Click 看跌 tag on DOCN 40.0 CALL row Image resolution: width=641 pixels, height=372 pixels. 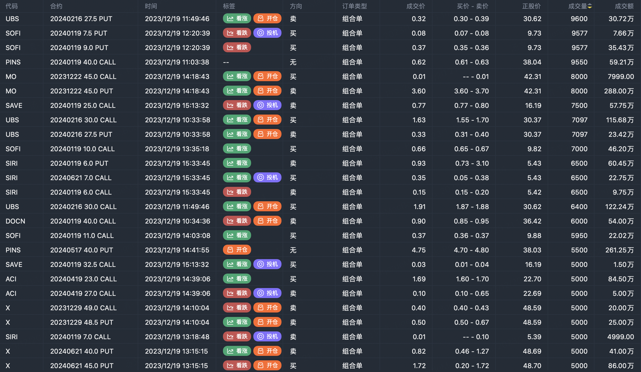237,221
